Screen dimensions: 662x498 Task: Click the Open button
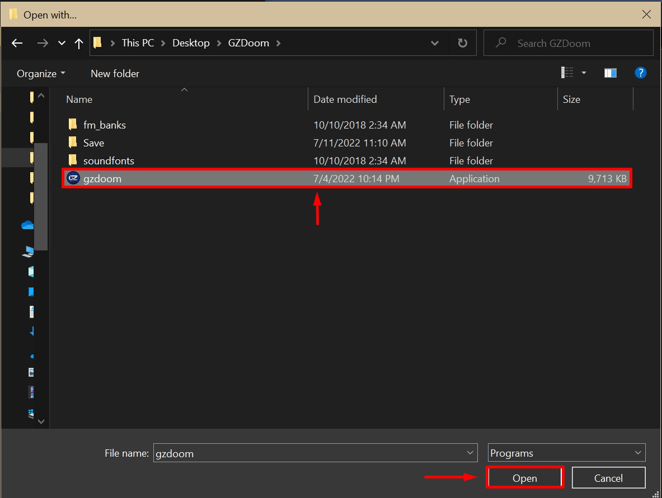pyautogui.click(x=524, y=478)
